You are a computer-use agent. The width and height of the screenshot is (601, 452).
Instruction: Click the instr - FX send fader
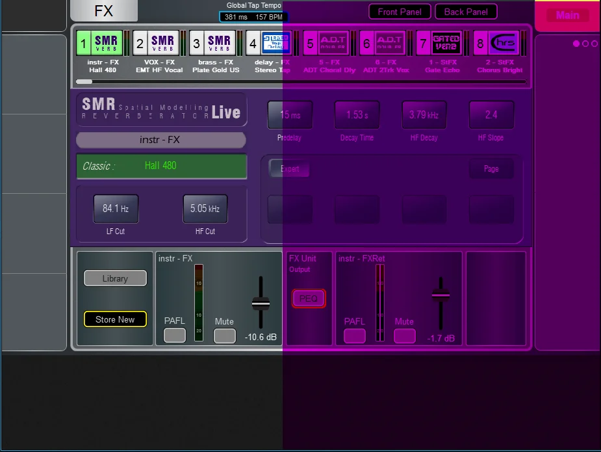tap(261, 304)
